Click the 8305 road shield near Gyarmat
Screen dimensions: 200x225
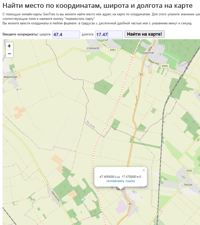(165, 66)
